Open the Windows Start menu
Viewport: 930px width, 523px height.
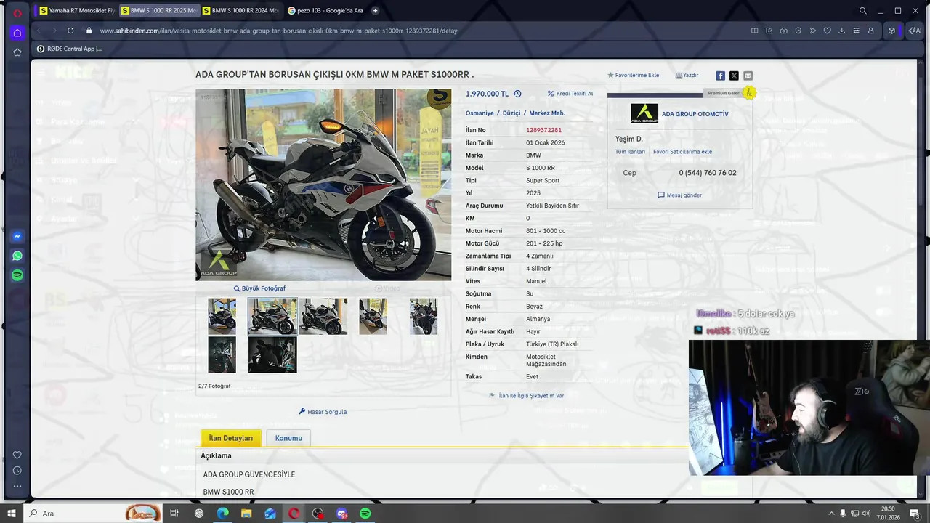click(x=11, y=514)
